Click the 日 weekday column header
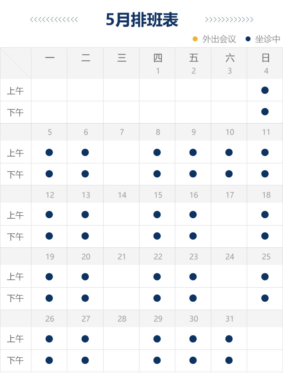The height and width of the screenshot is (379, 283). [x=266, y=58]
